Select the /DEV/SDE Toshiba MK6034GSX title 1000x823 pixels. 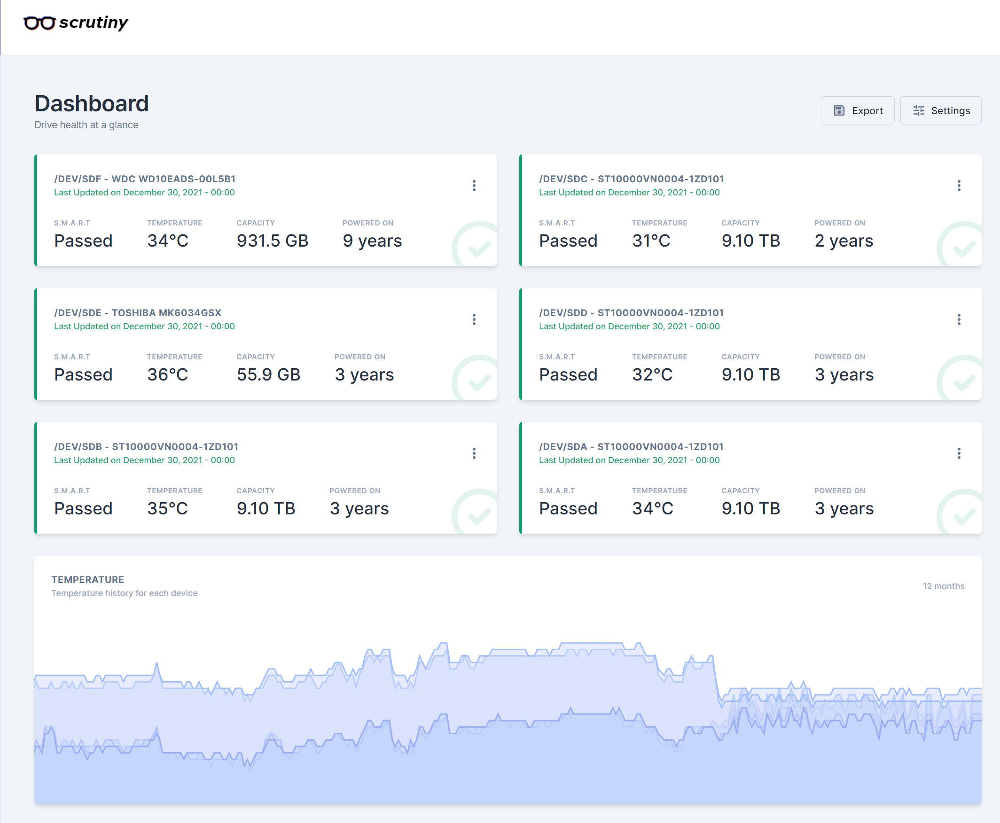click(x=138, y=313)
